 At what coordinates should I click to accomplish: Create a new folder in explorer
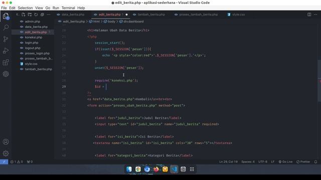point(30,14)
